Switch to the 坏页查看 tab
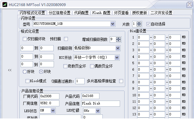The height and width of the screenshot is (123, 194). 122,13
